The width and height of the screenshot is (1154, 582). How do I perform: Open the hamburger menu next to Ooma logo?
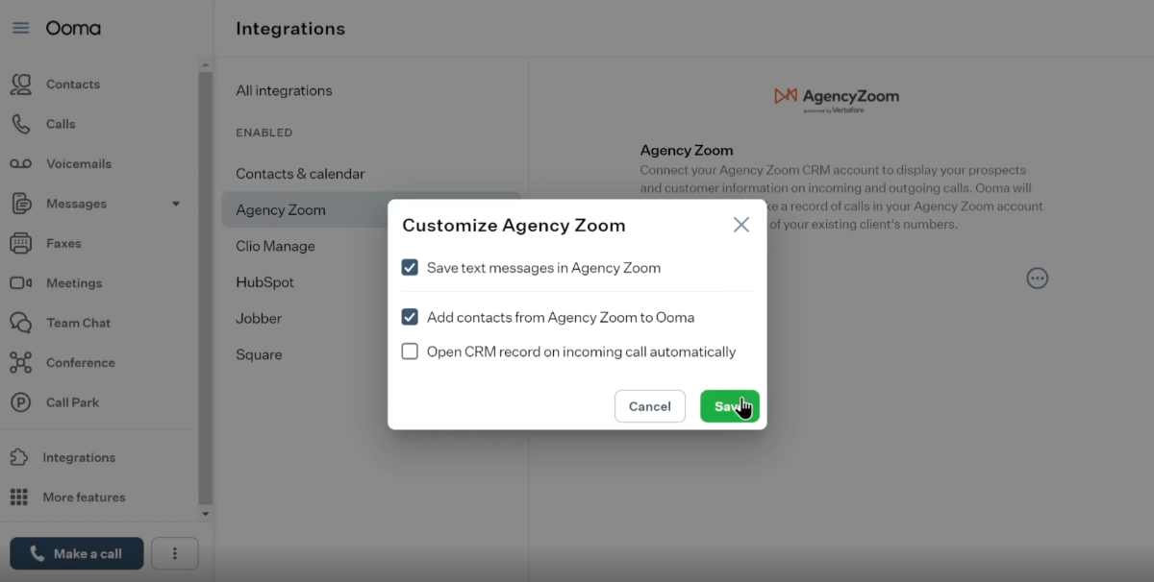coord(20,28)
